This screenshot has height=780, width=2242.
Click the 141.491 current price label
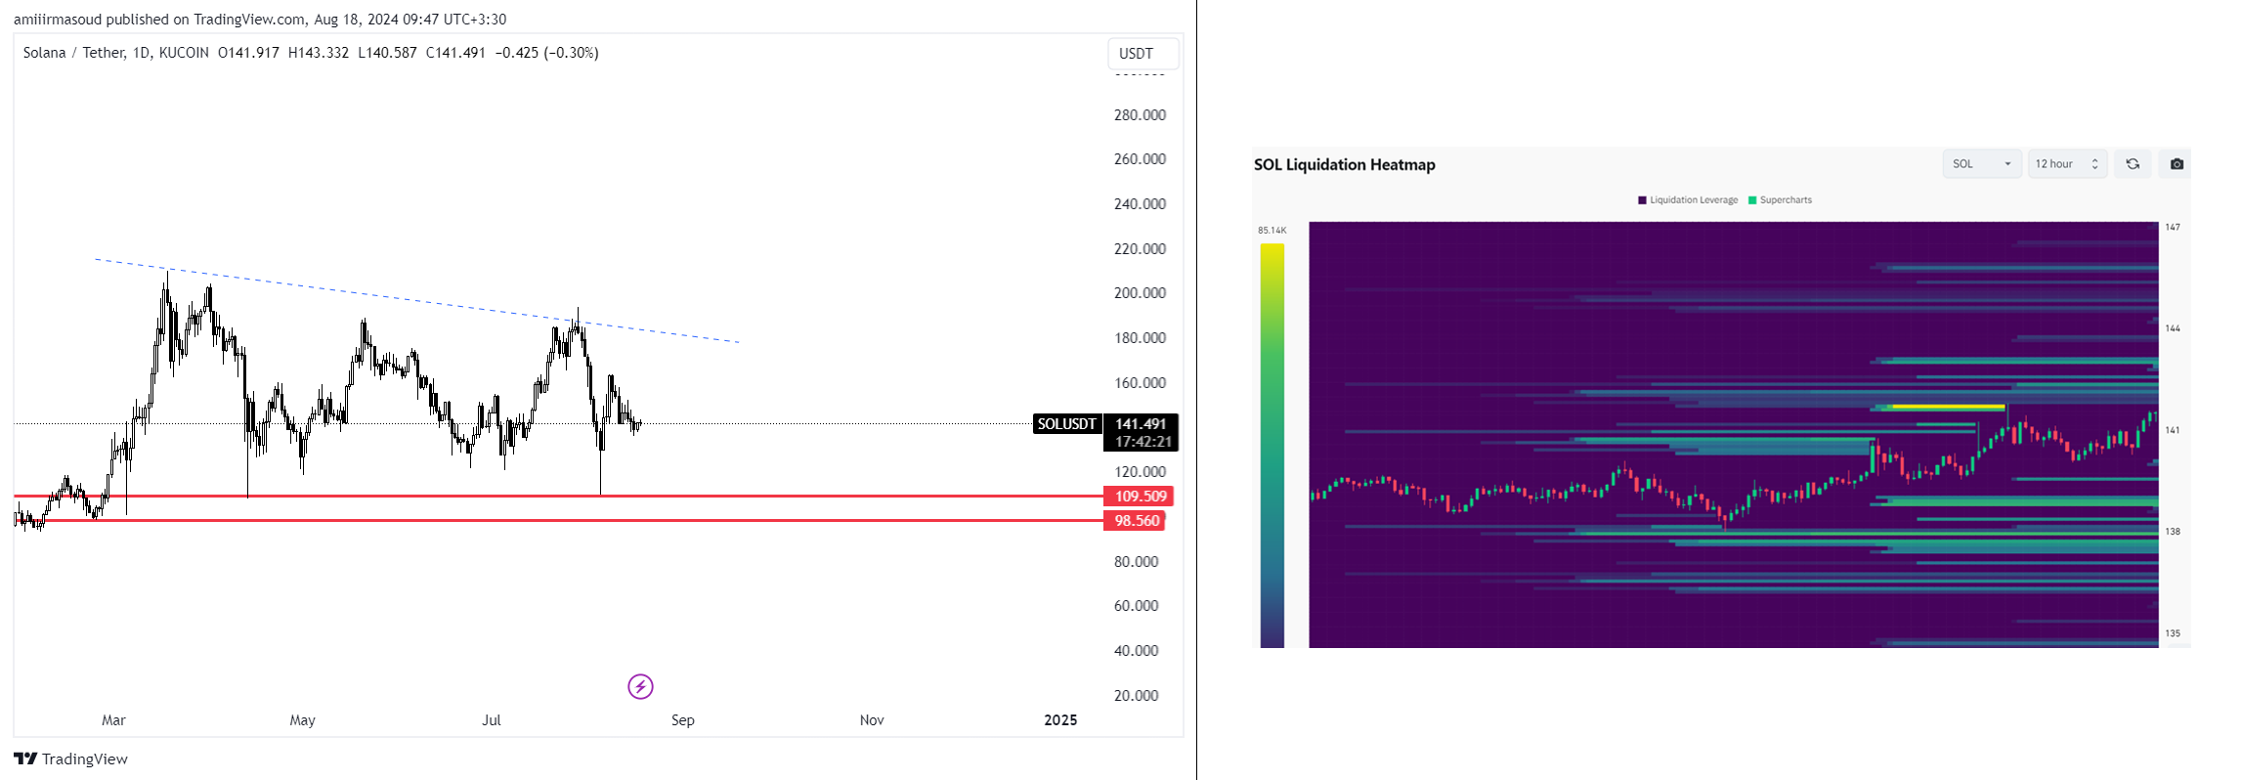(x=1141, y=424)
